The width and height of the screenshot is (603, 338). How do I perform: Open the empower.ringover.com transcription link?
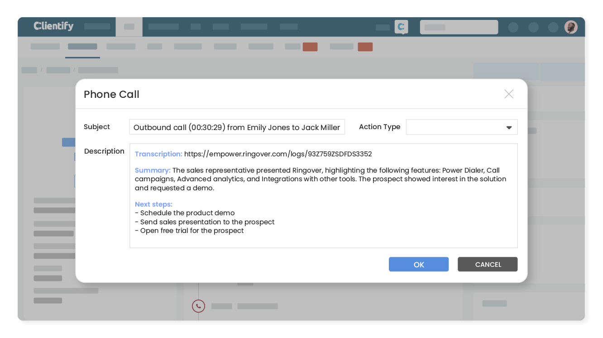[x=278, y=154]
